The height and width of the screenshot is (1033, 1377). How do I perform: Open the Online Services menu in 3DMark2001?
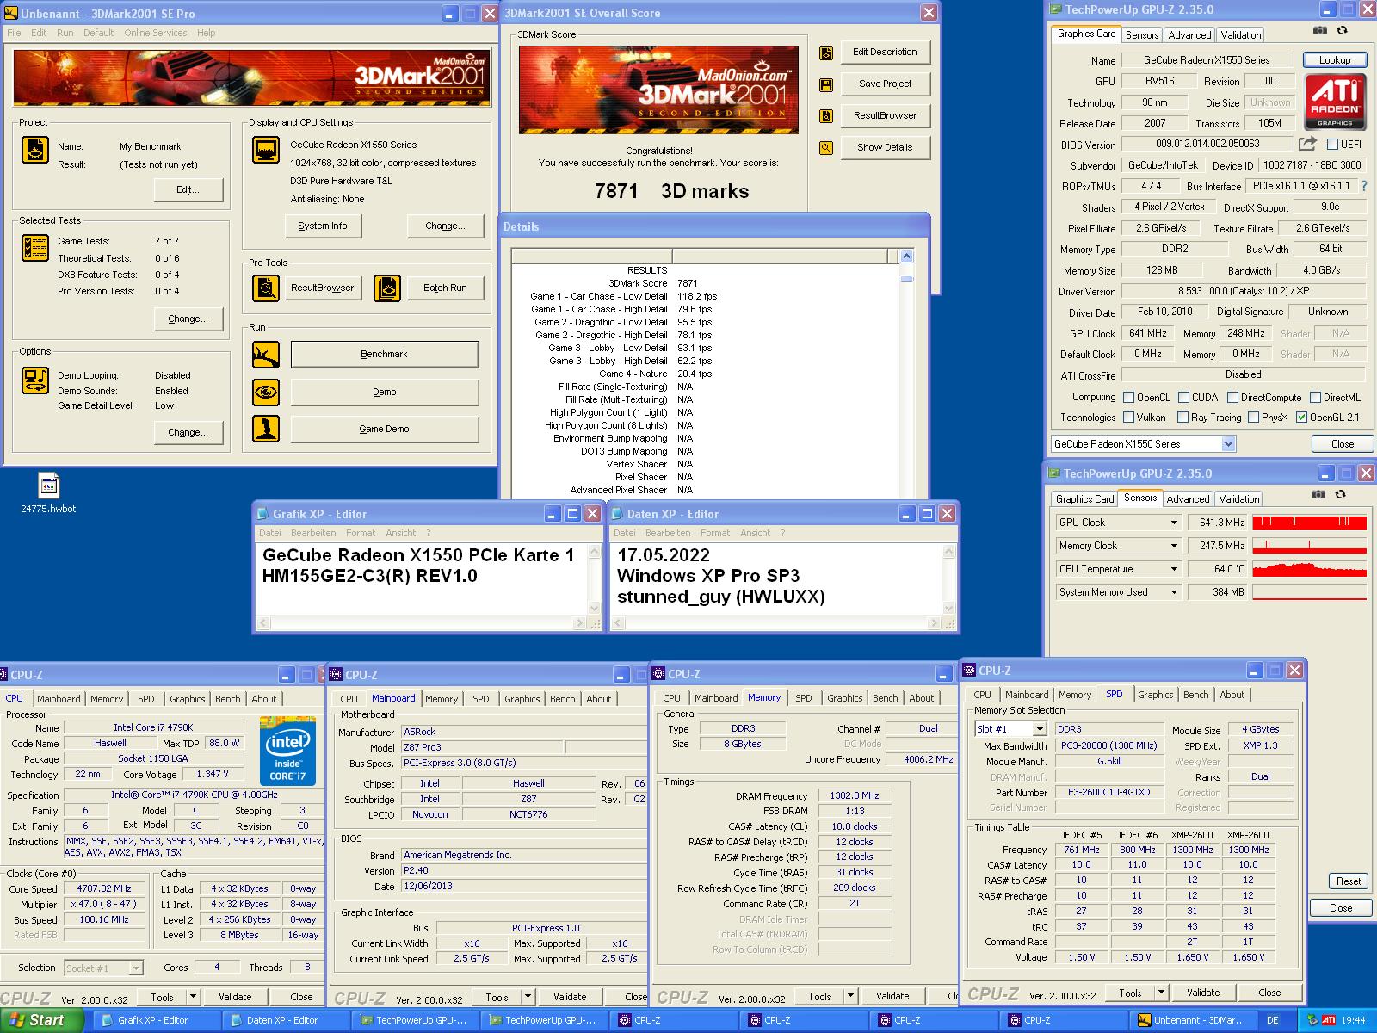155,33
